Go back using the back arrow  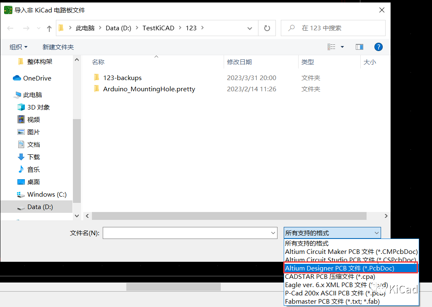tap(10, 28)
